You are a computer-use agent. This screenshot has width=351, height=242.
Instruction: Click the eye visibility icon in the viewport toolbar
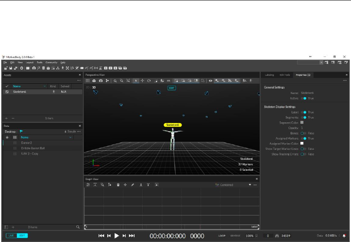pos(211,80)
